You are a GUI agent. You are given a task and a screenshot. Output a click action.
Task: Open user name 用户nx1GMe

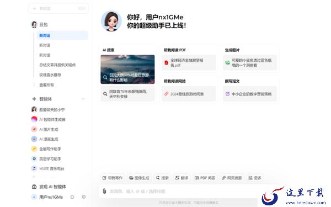(x=51, y=197)
